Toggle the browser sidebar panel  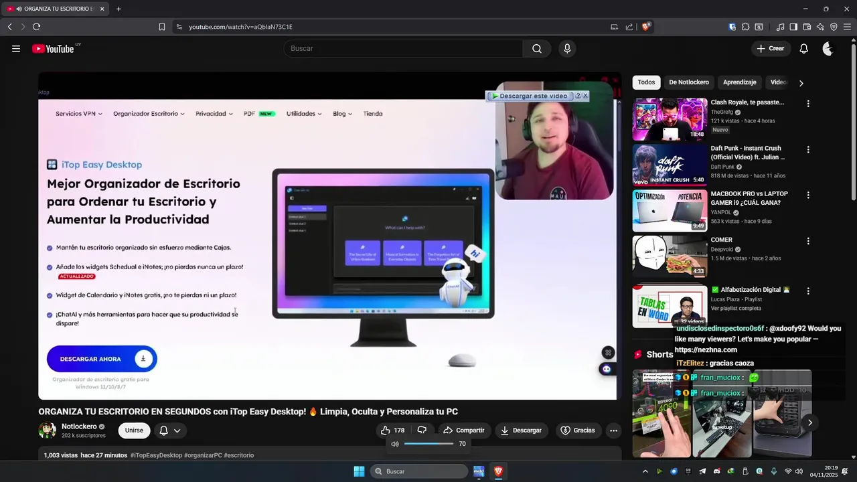point(793,27)
